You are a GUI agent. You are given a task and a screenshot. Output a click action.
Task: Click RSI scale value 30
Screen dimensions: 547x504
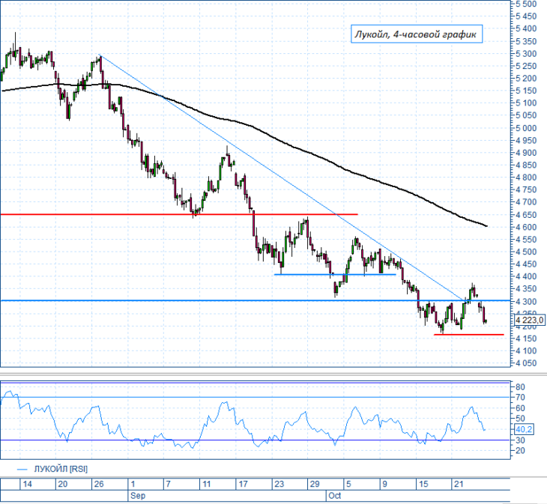[x=520, y=440]
